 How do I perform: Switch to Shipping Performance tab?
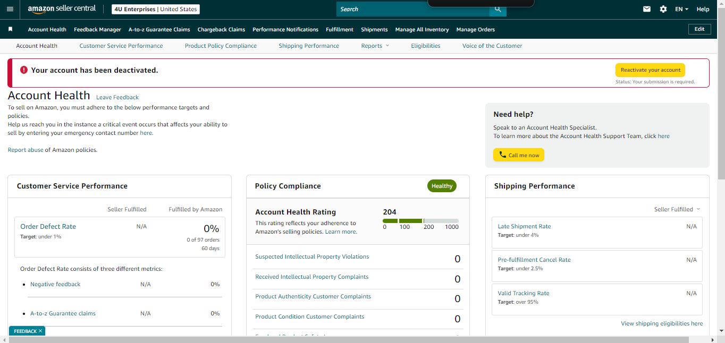click(x=309, y=46)
